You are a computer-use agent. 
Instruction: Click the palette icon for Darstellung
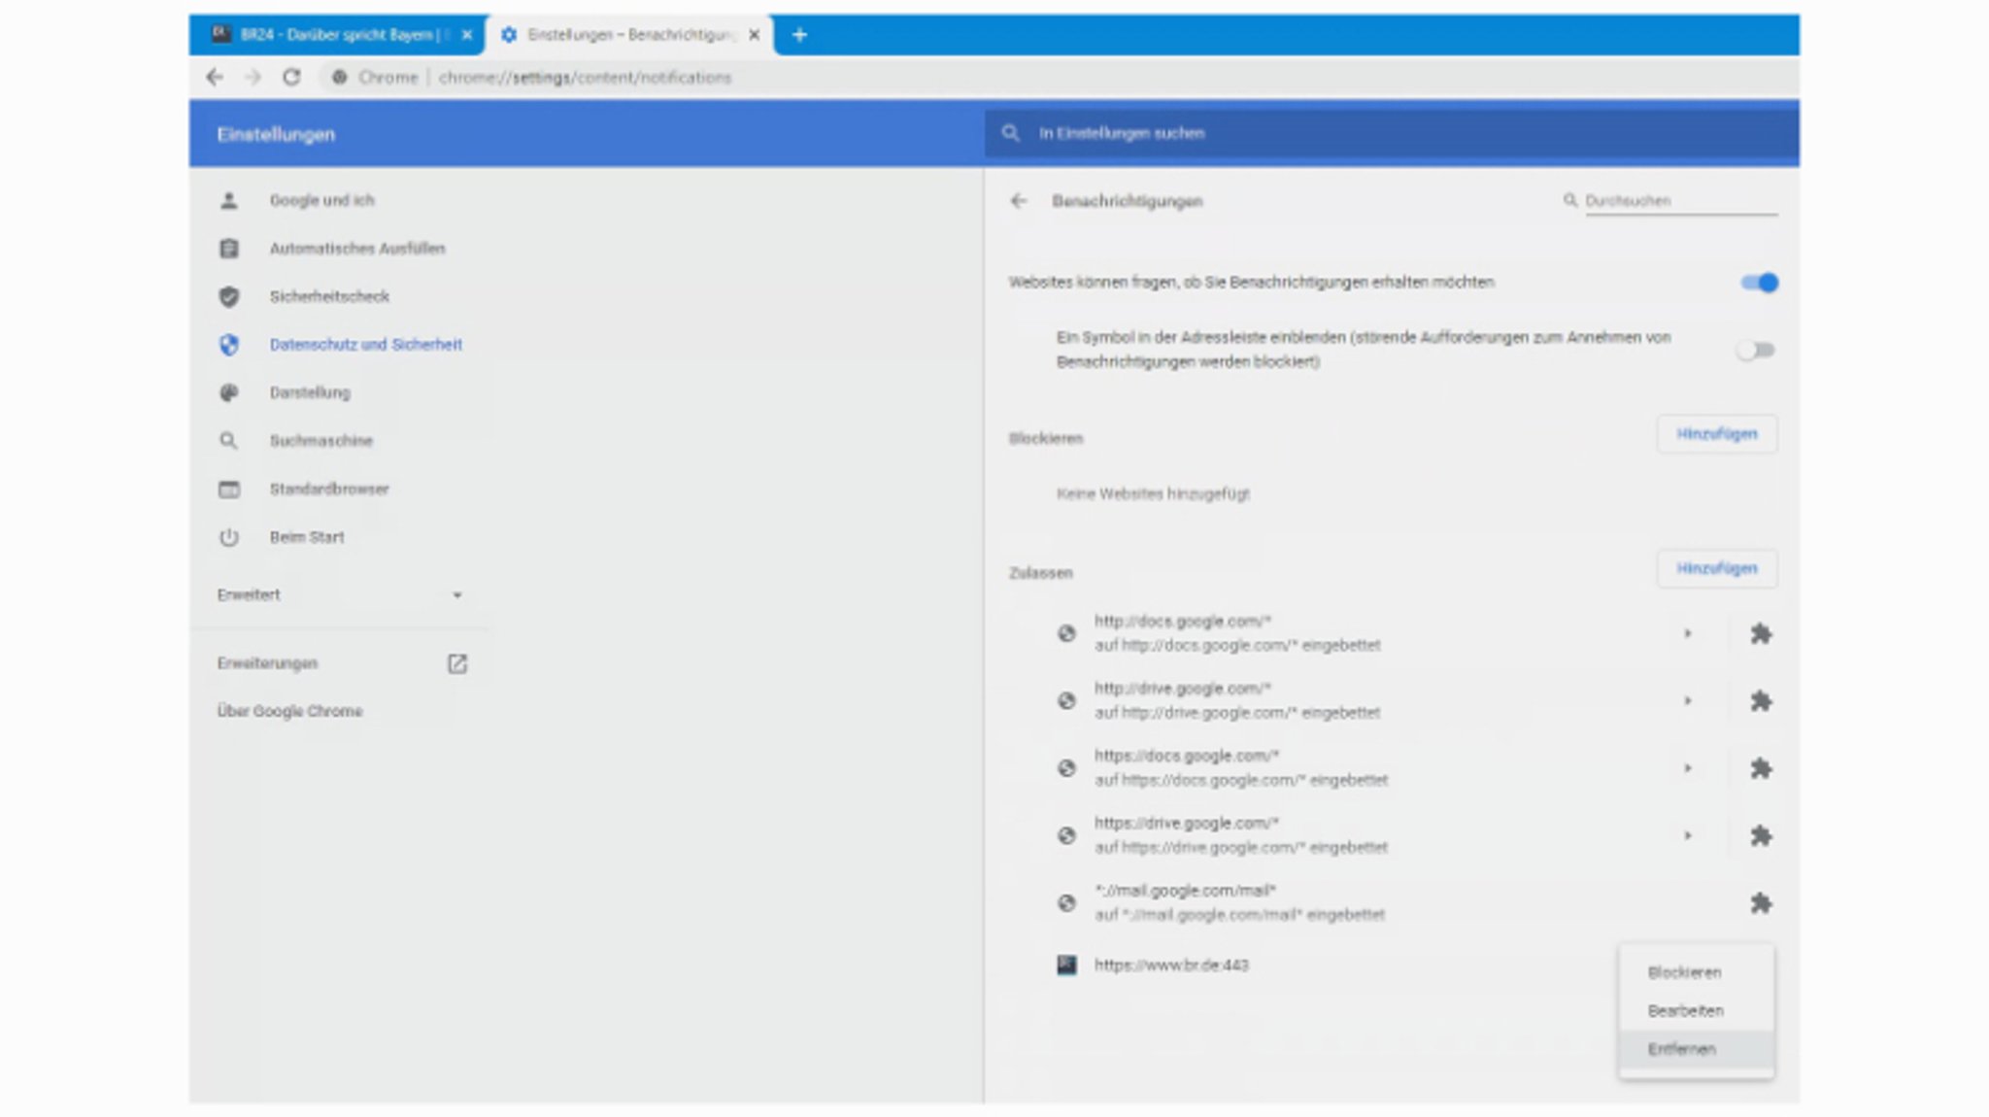(x=229, y=392)
